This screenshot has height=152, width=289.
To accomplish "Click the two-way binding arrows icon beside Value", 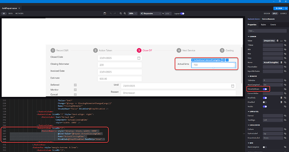I will pyautogui.click(x=281, y=41).
